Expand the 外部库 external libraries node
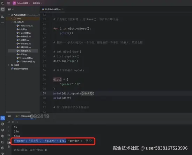This screenshot has width=192, height=155. [9, 65]
